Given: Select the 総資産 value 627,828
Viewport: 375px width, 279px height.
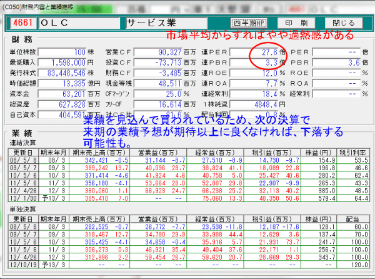Looking at the screenshot, I should [62, 104].
